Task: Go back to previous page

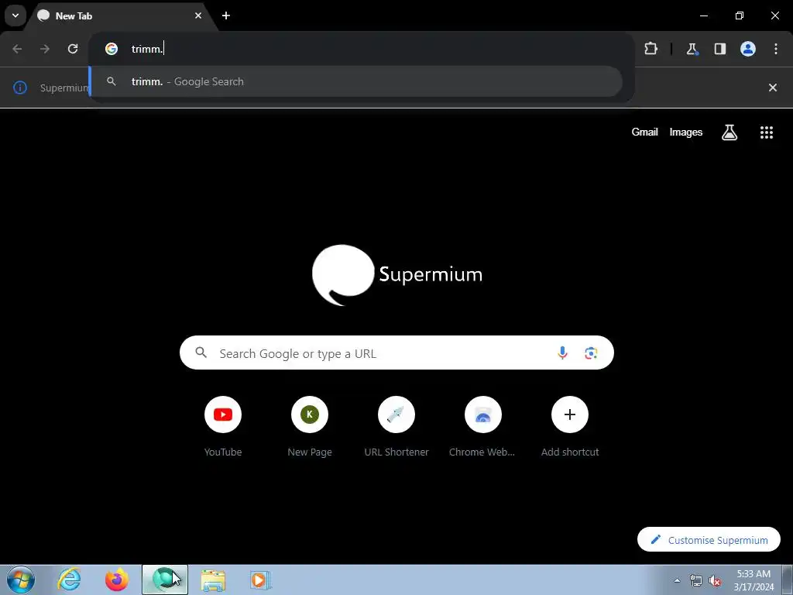Action: coord(17,49)
